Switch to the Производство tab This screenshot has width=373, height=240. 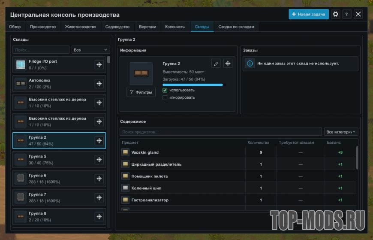tap(43, 27)
